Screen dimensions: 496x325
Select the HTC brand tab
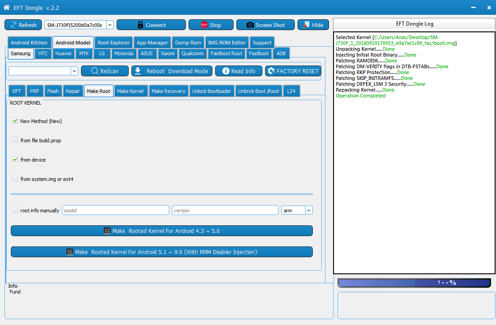coord(43,53)
